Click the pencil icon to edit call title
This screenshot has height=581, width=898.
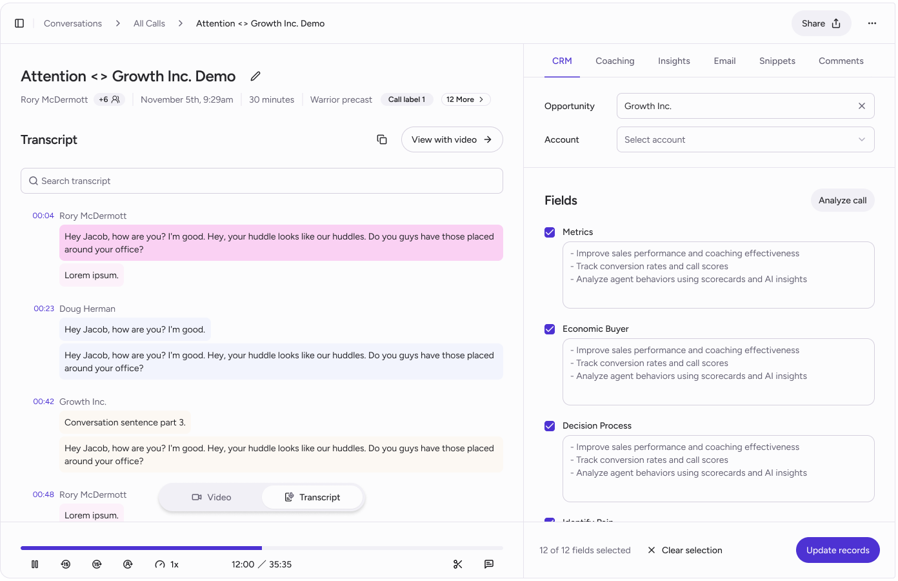click(255, 76)
